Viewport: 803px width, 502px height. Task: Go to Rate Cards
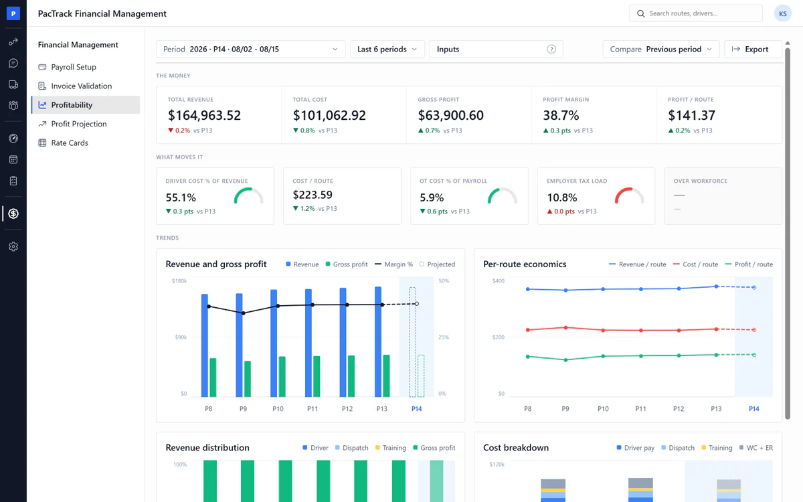pyautogui.click(x=86, y=143)
